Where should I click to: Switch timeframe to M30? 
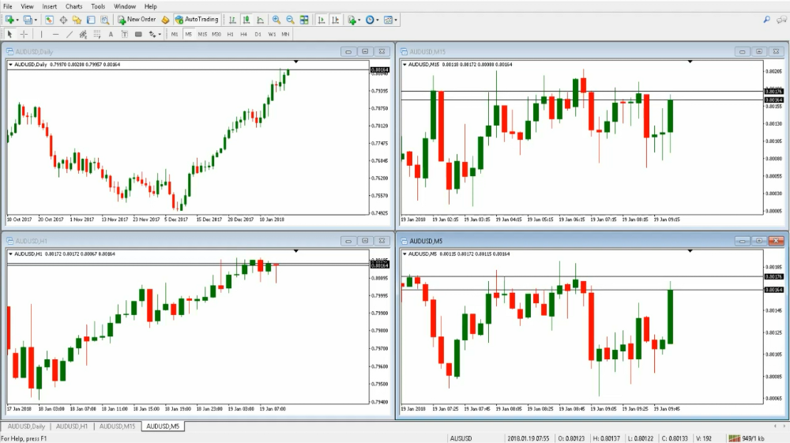point(216,34)
